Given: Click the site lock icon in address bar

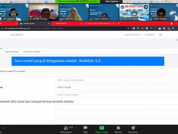Looking at the screenshot, I should click(2, 28).
